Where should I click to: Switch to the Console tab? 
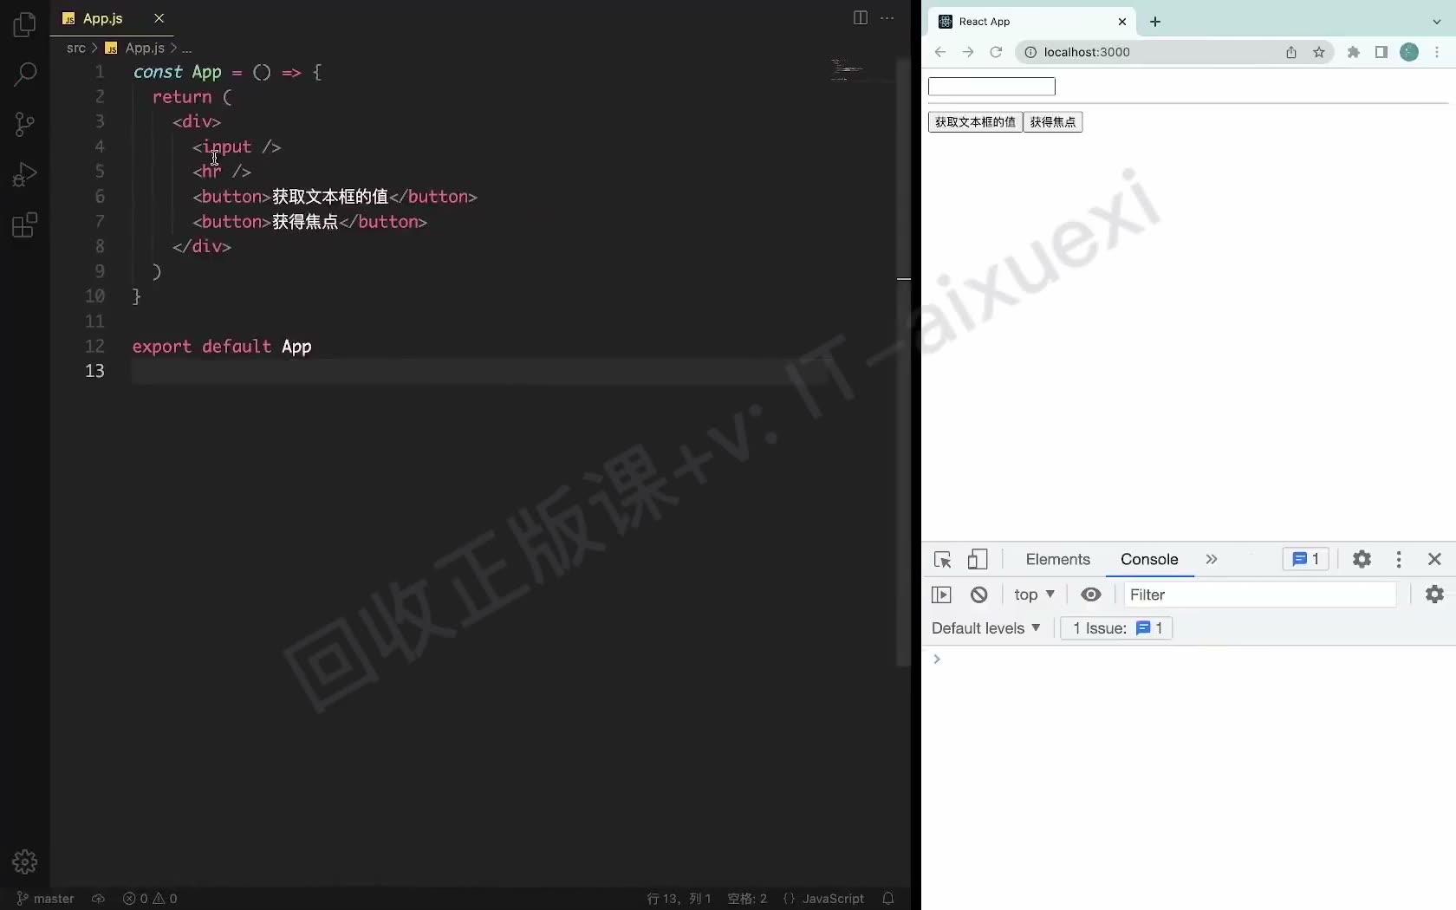pyautogui.click(x=1149, y=560)
